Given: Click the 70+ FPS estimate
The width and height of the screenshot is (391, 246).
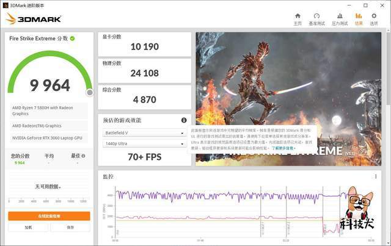Looking at the screenshot, I should 145,157.
